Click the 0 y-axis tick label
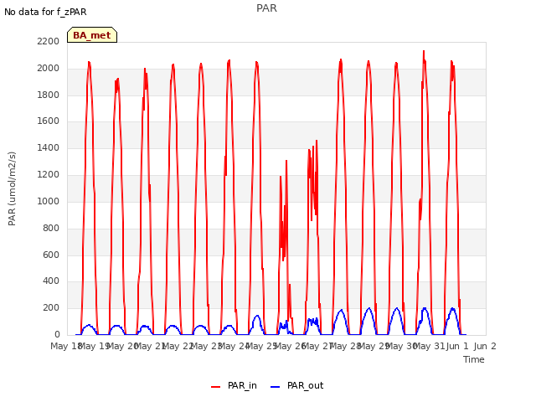The height and width of the screenshot is (402, 536). point(57,334)
